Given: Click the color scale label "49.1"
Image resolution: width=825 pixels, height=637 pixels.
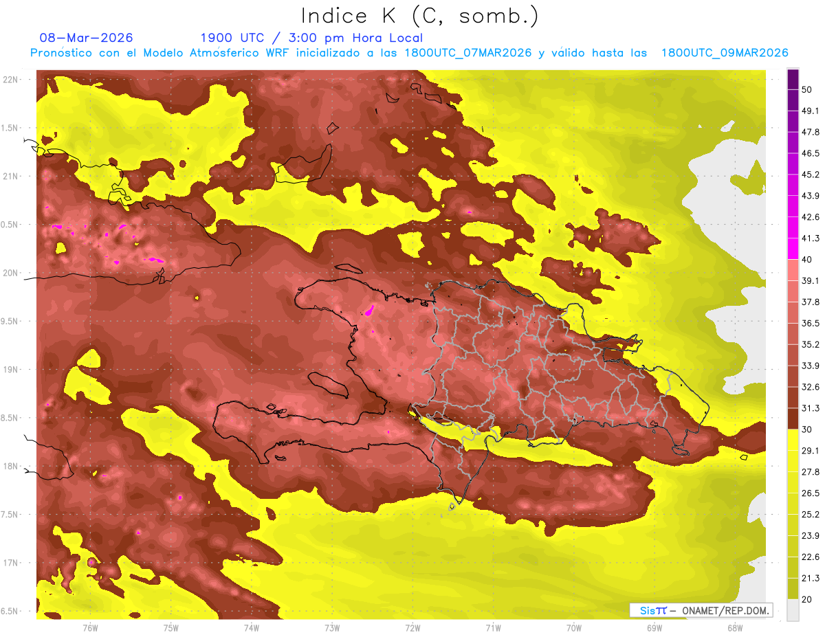Looking at the screenshot, I should click(811, 111).
